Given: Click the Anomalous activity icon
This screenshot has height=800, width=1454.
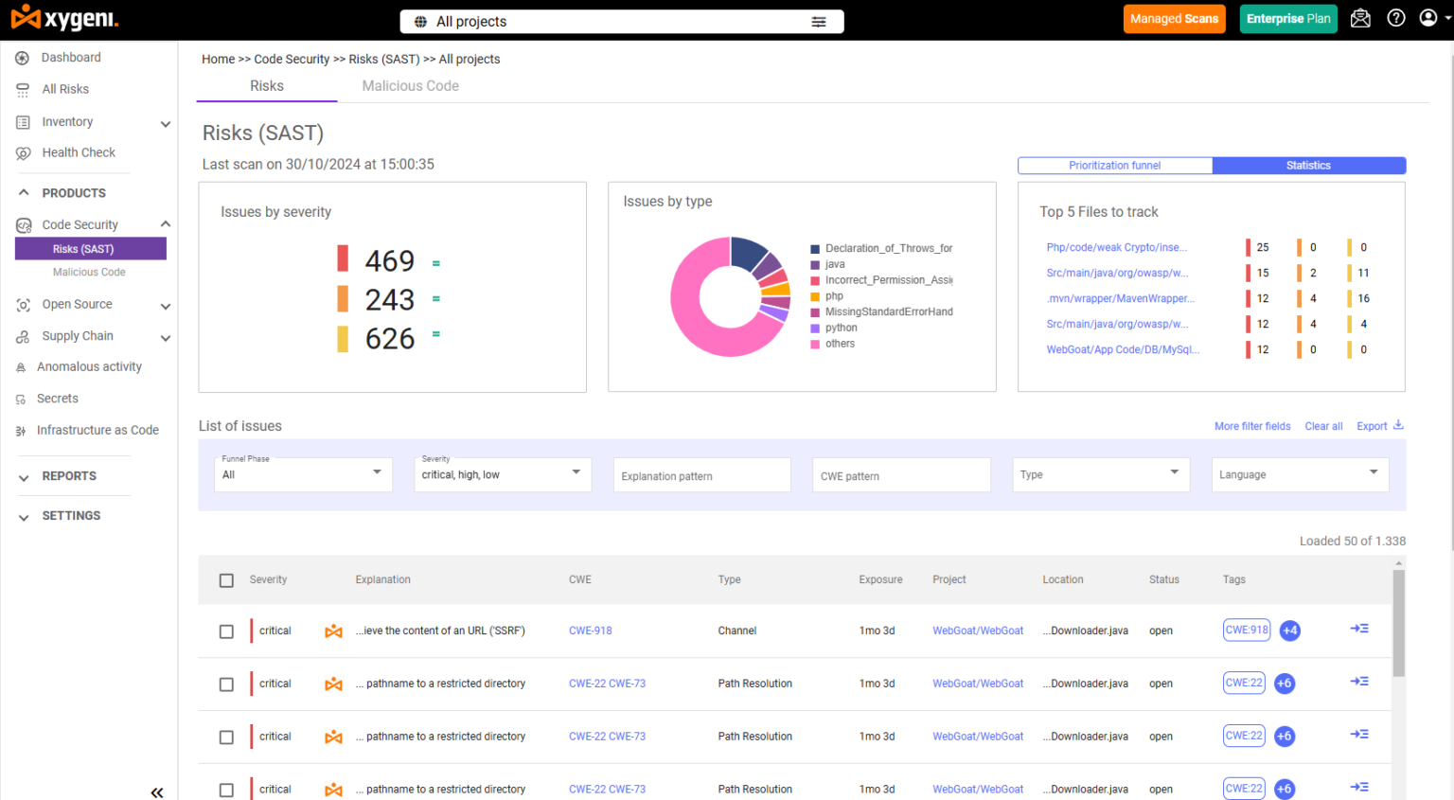Looking at the screenshot, I should pyautogui.click(x=20, y=366).
